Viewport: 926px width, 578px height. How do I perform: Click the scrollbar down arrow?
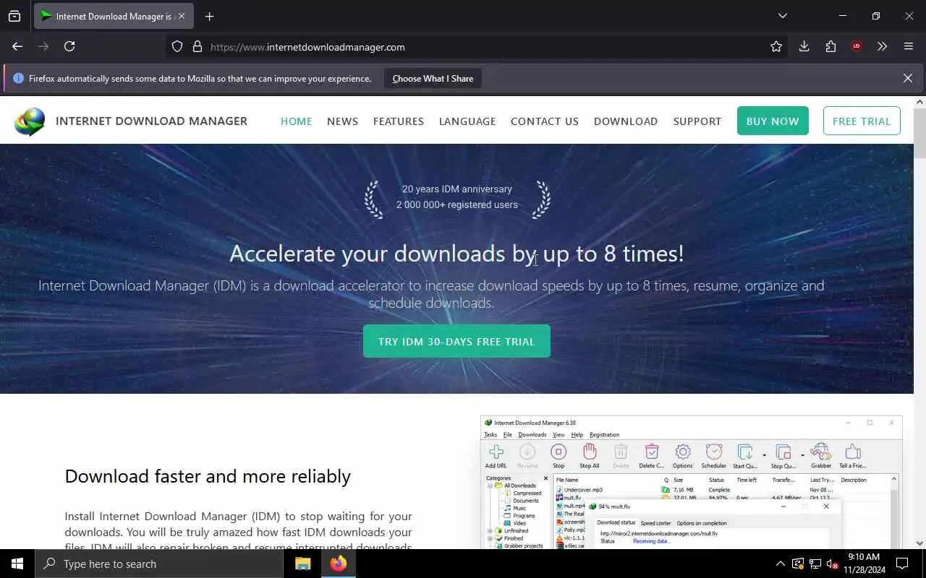[x=919, y=543]
